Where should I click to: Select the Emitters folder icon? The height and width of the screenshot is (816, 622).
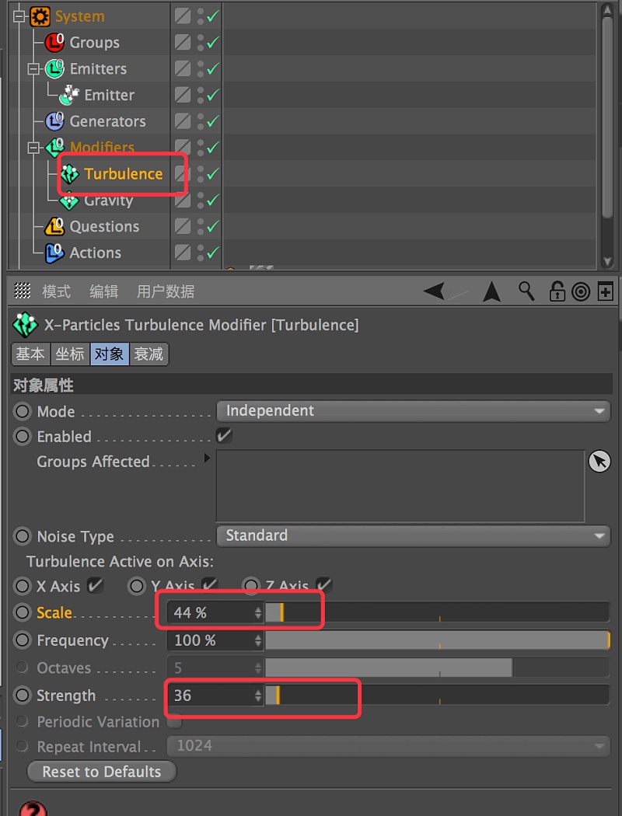click(x=54, y=68)
